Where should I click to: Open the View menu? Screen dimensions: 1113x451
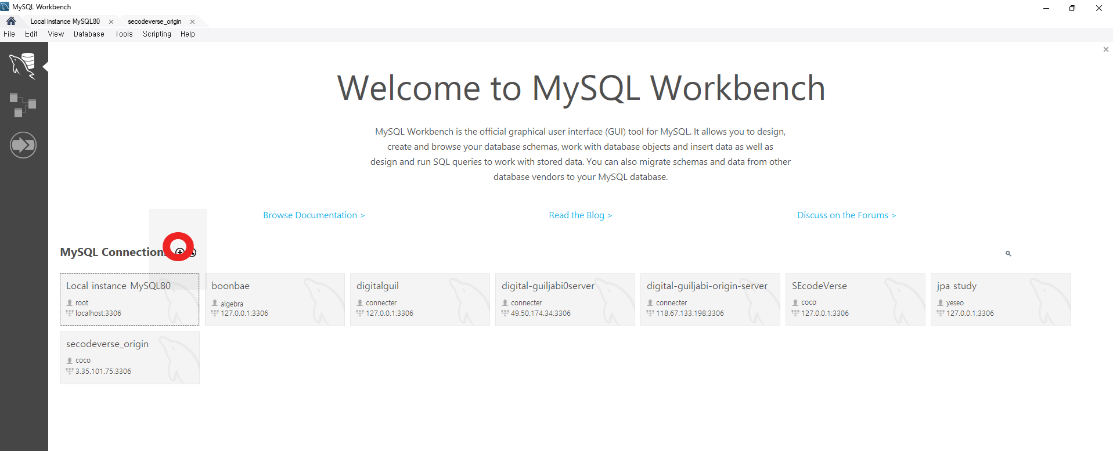click(56, 34)
